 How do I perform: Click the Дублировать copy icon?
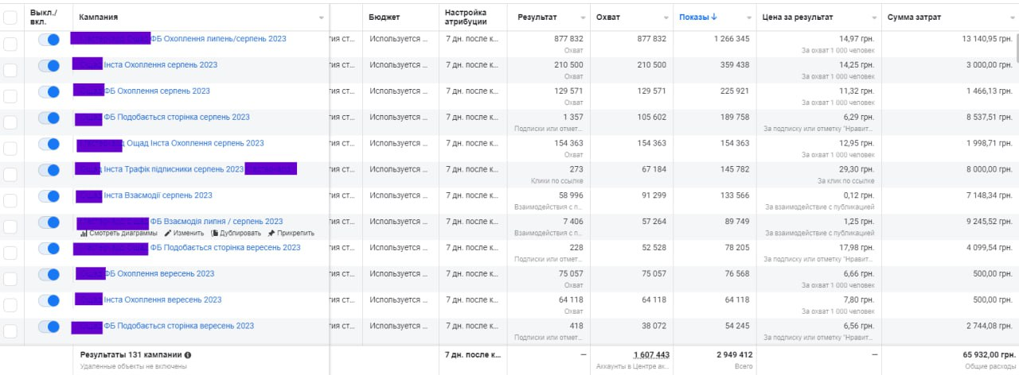214,234
